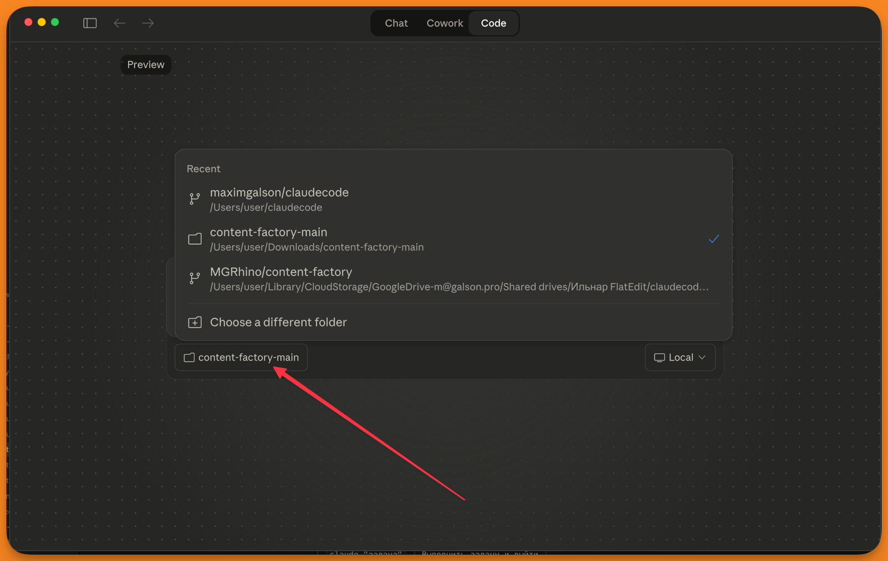
Task: Click folder icon beside content-factory-main list entry
Action: [195, 239]
